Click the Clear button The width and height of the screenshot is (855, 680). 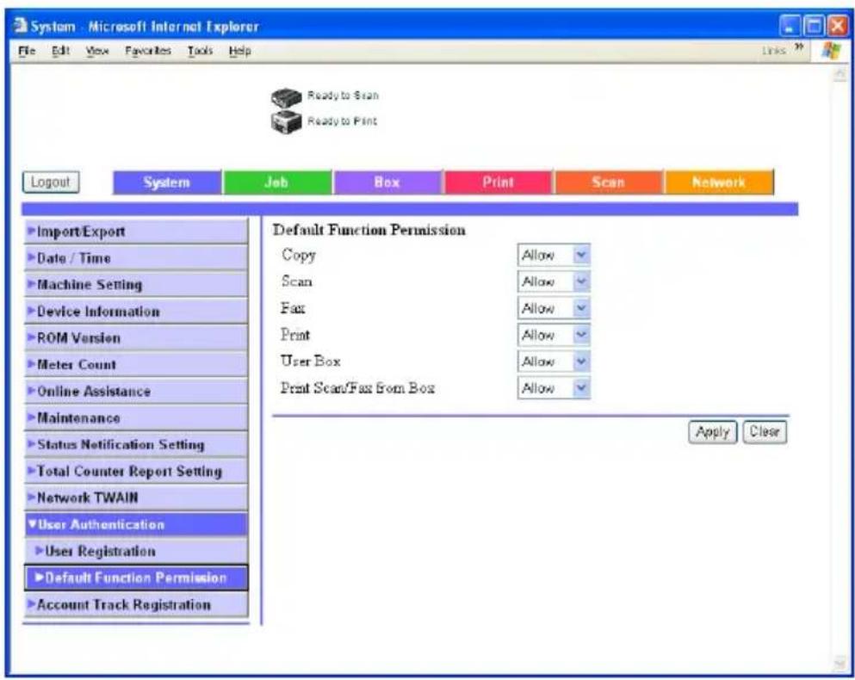(765, 432)
